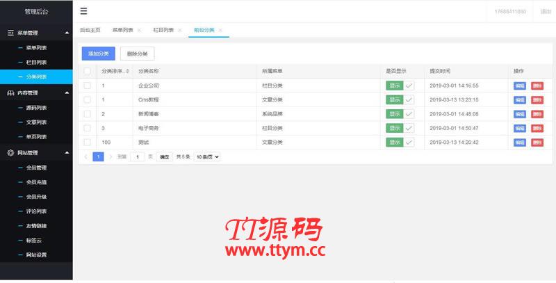
Task: Go to previous page with left arrow
Action: pyautogui.click(x=85, y=156)
